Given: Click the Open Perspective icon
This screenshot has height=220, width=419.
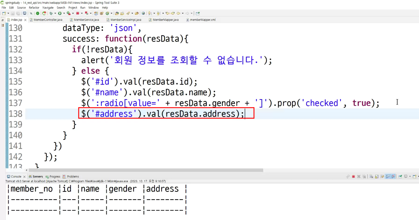Looking at the screenshot, I should 198,13.
